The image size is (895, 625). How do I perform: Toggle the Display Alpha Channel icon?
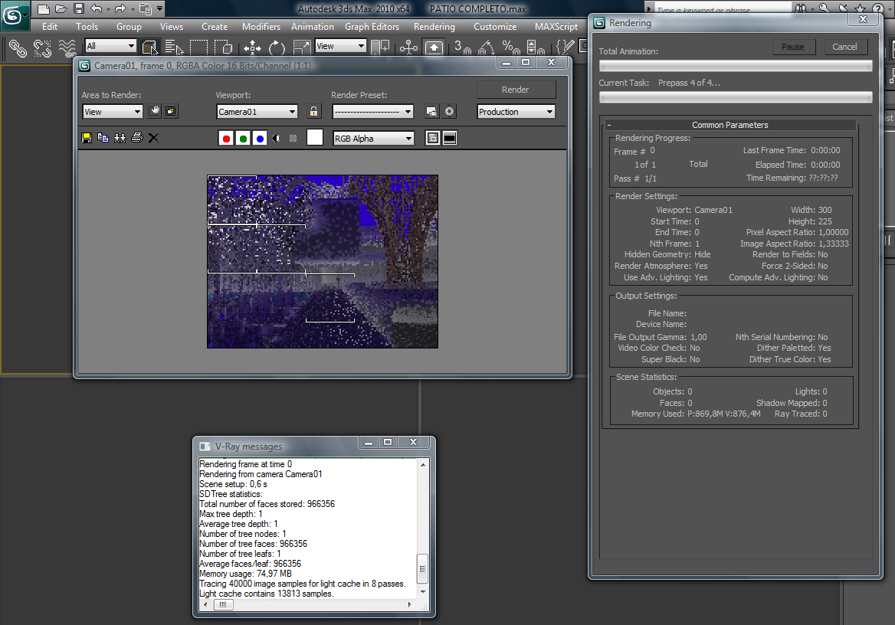pos(277,138)
